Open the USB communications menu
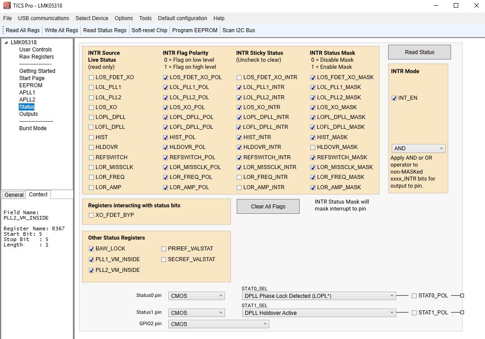The width and height of the screenshot is (485, 339). 43,18
